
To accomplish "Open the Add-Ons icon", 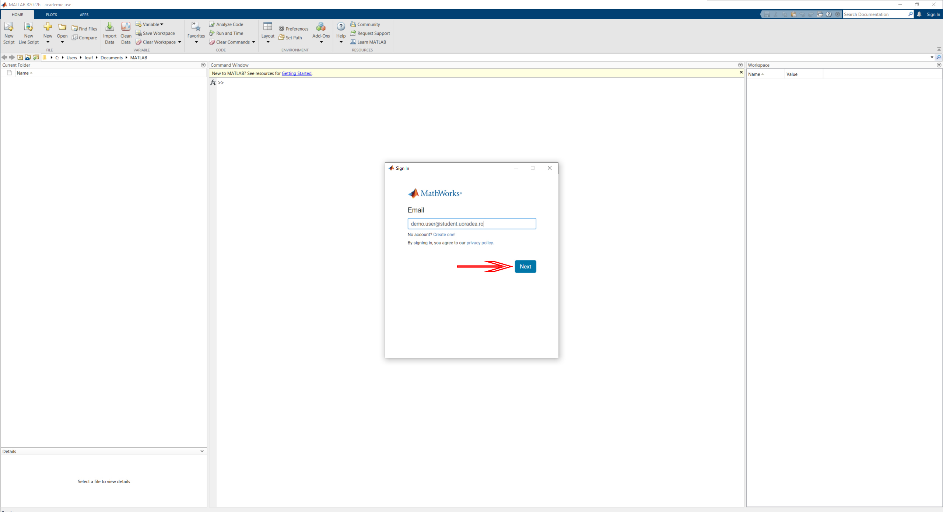I will (x=320, y=27).
